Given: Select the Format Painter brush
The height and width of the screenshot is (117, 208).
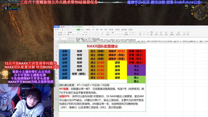Looking at the screenshot, I should pos(64,33).
